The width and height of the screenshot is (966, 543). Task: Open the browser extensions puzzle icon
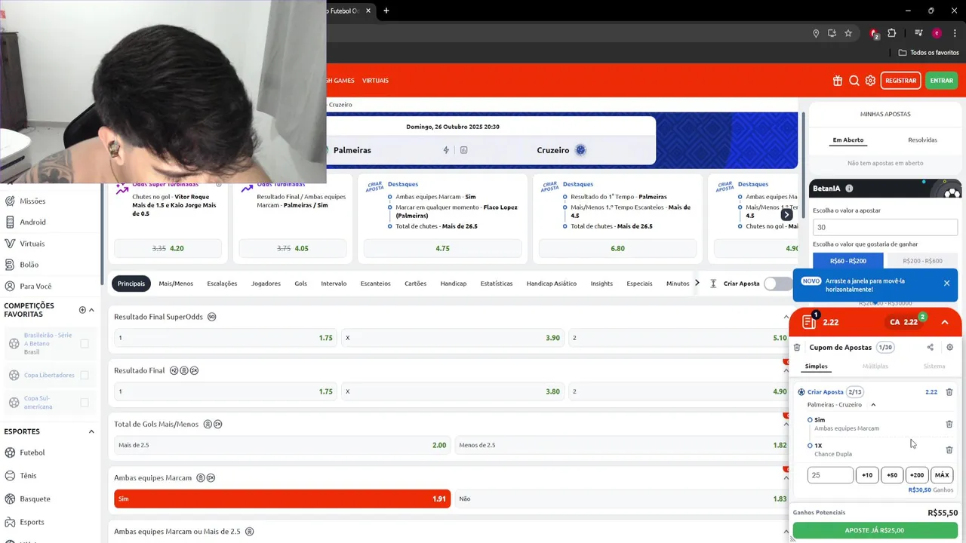(892, 33)
